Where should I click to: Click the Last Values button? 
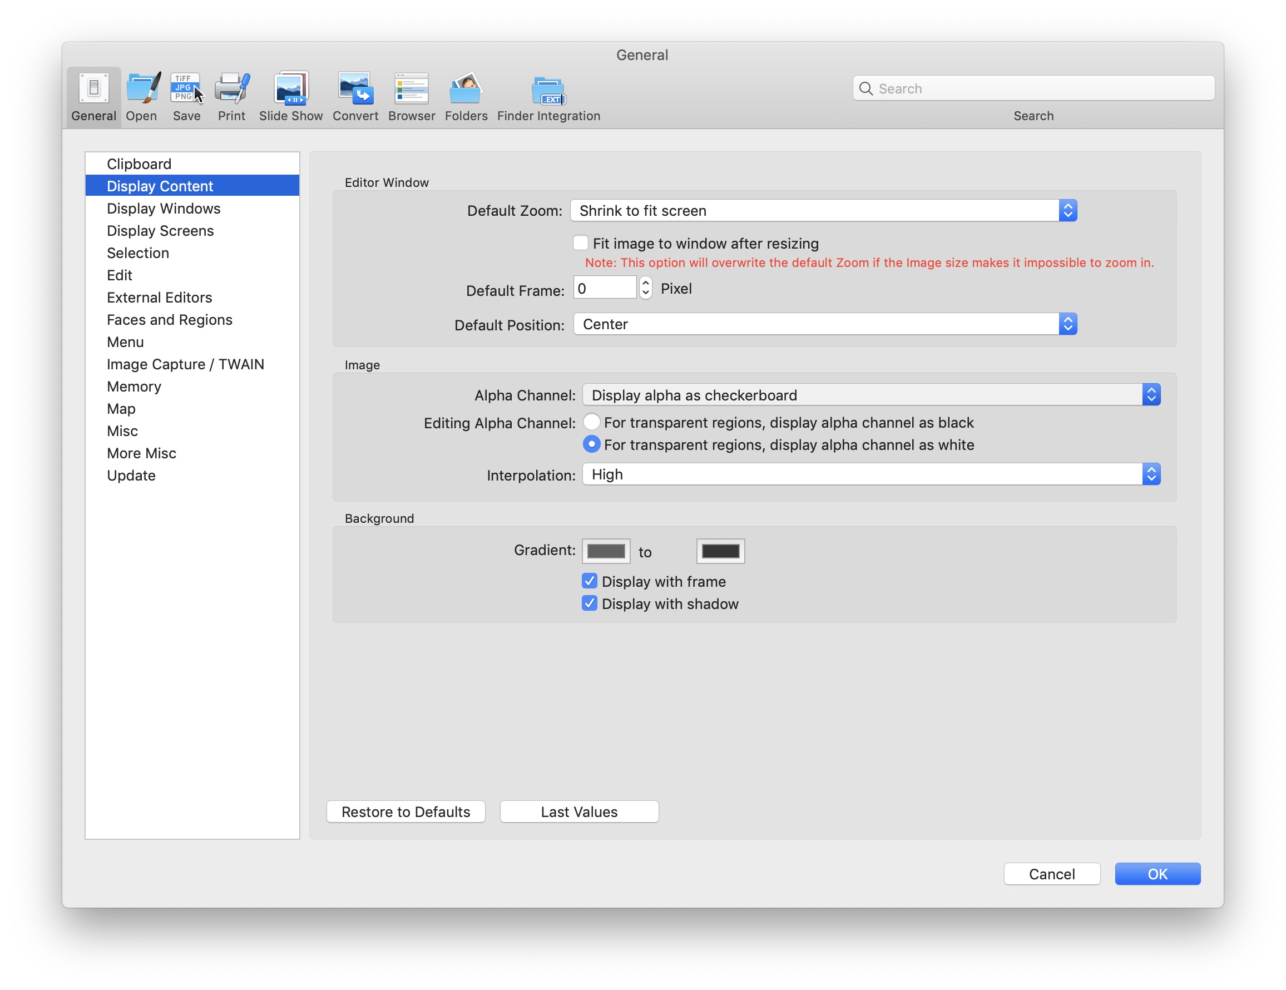tap(578, 811)
